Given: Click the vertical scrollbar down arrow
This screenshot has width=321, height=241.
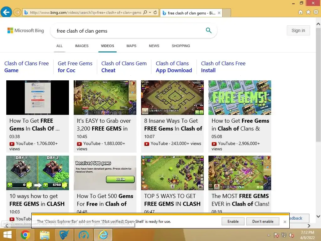Looking at the screenshot, I should pos(318,216).
